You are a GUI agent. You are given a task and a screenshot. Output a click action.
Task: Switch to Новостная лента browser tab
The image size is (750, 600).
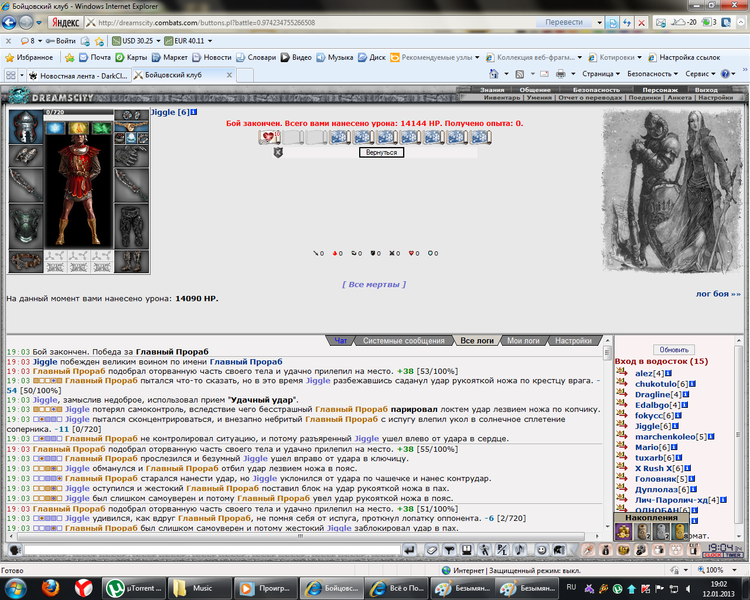pyautogui.click(x=79, y=75)
